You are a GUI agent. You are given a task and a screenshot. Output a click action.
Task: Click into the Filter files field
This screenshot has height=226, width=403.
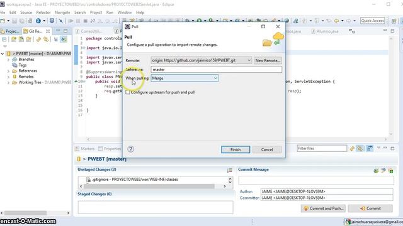click(x=322, y=148)
